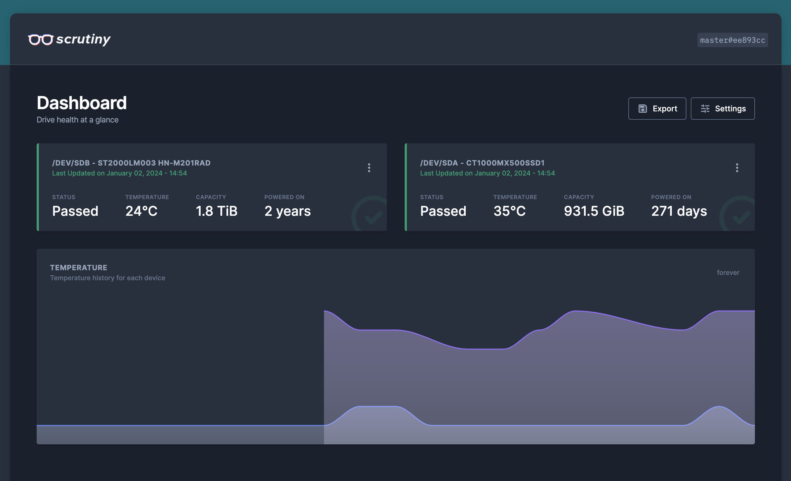Click the upper purple temperature curve peak

coord(576,311)
